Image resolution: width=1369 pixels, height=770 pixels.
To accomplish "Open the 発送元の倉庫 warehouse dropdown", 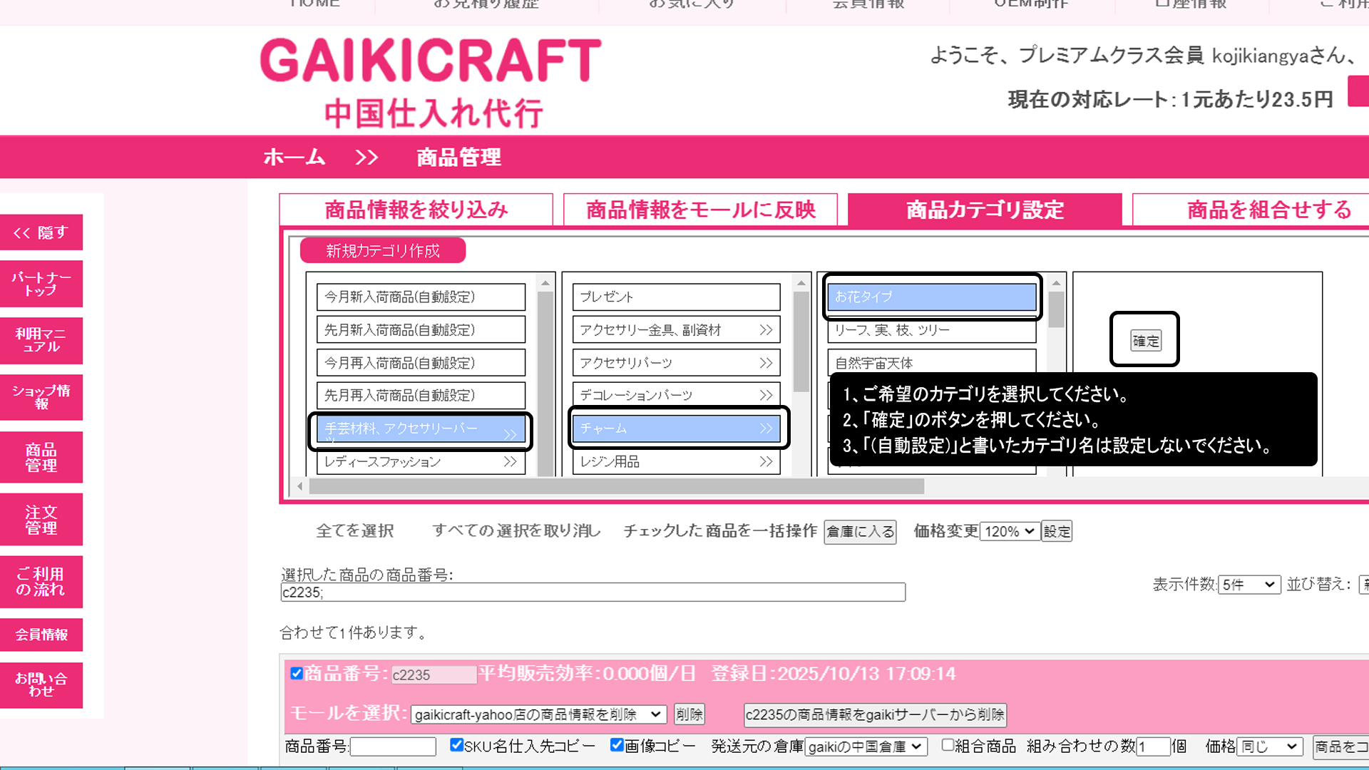I will pyautogui.click(x=866, y=746).
